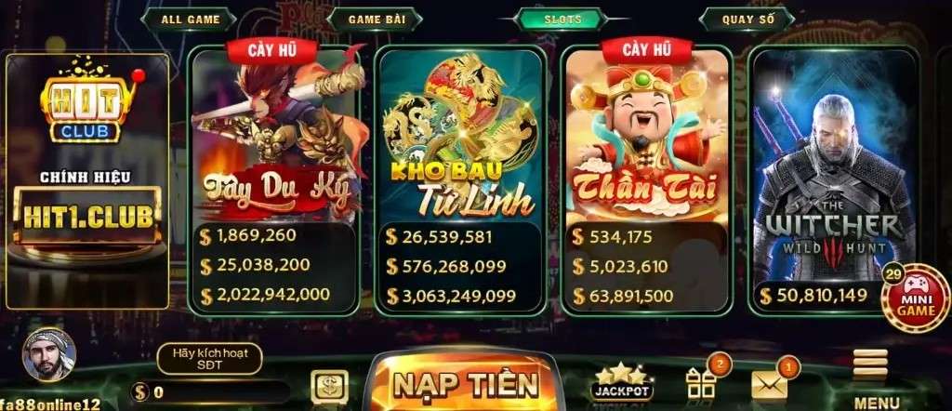
Task: Switch to the Game Bài tab
Action: pyautogui.click(x=377, y=20)
